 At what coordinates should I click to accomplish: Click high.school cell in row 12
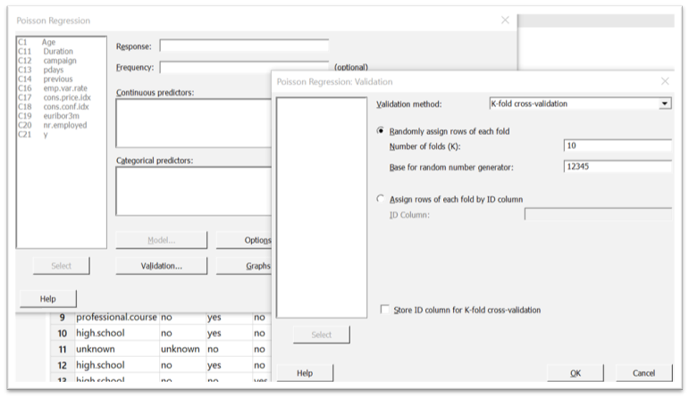(116, 365)
